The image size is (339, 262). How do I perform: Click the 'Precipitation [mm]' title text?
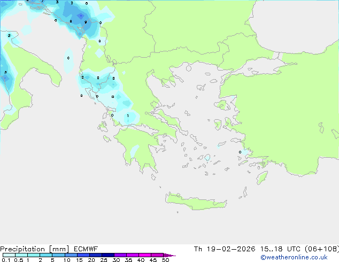pos(35,249)
